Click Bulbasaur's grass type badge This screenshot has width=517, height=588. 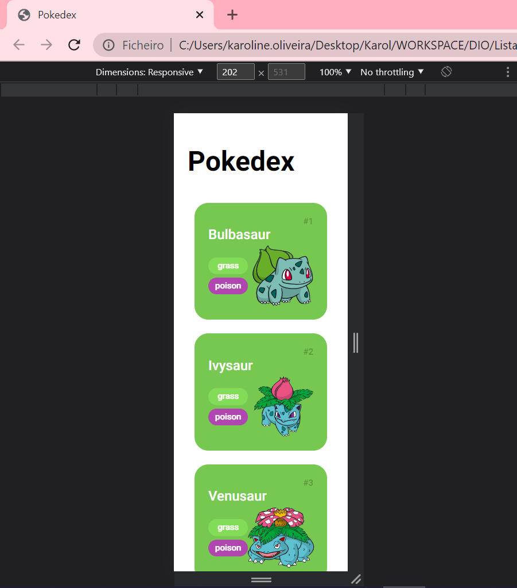point(228,266)
